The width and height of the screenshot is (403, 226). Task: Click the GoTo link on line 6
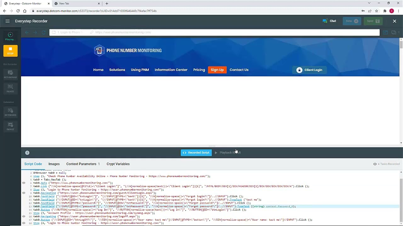44,183
